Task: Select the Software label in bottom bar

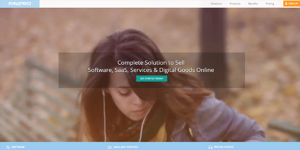Action: click(18, 147)
